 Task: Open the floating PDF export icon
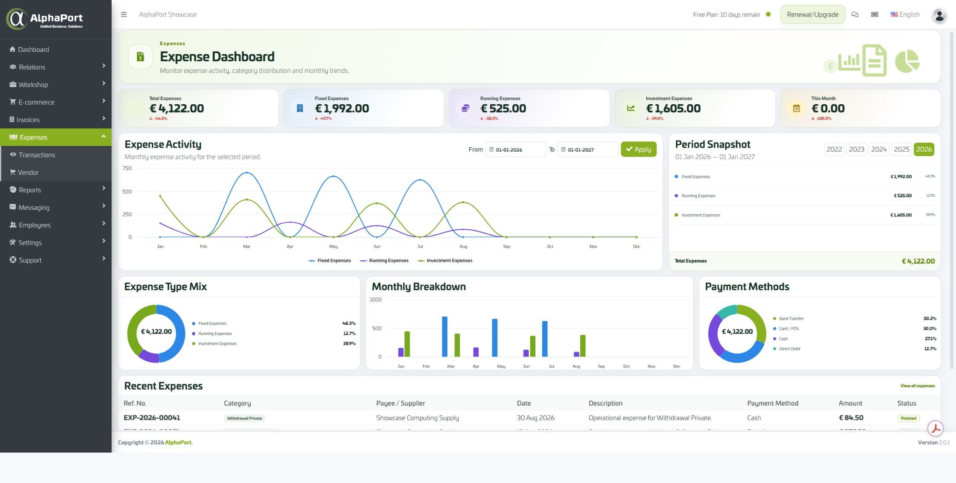tap(935, 428)
